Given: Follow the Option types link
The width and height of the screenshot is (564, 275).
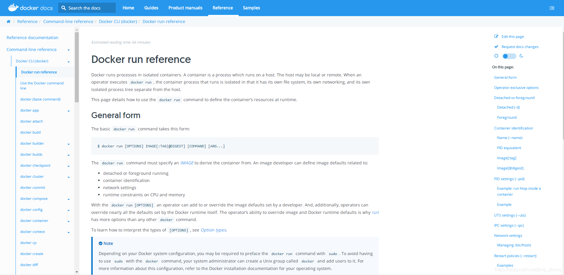Looking at the screenshot, I should 214,230.
